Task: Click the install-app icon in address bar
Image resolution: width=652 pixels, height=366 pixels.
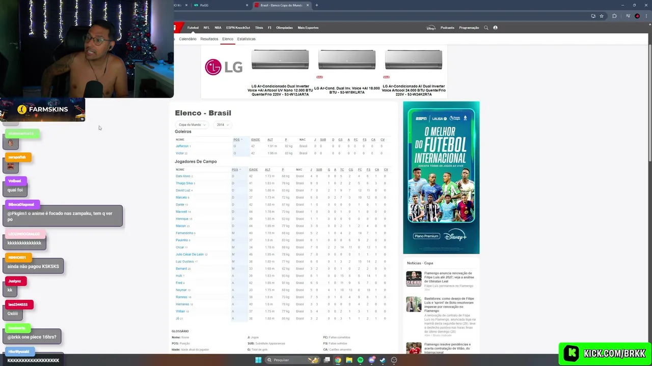Action: (593, 16)
